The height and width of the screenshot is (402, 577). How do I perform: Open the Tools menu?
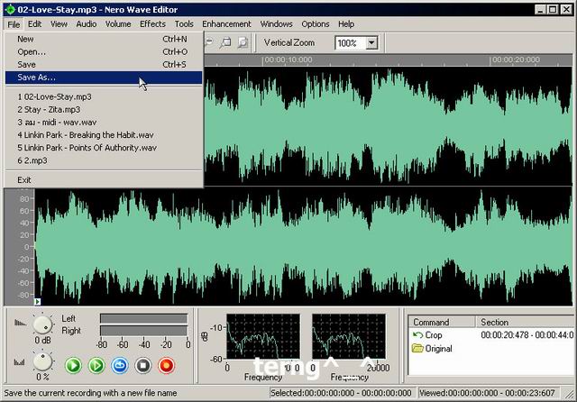184,24
